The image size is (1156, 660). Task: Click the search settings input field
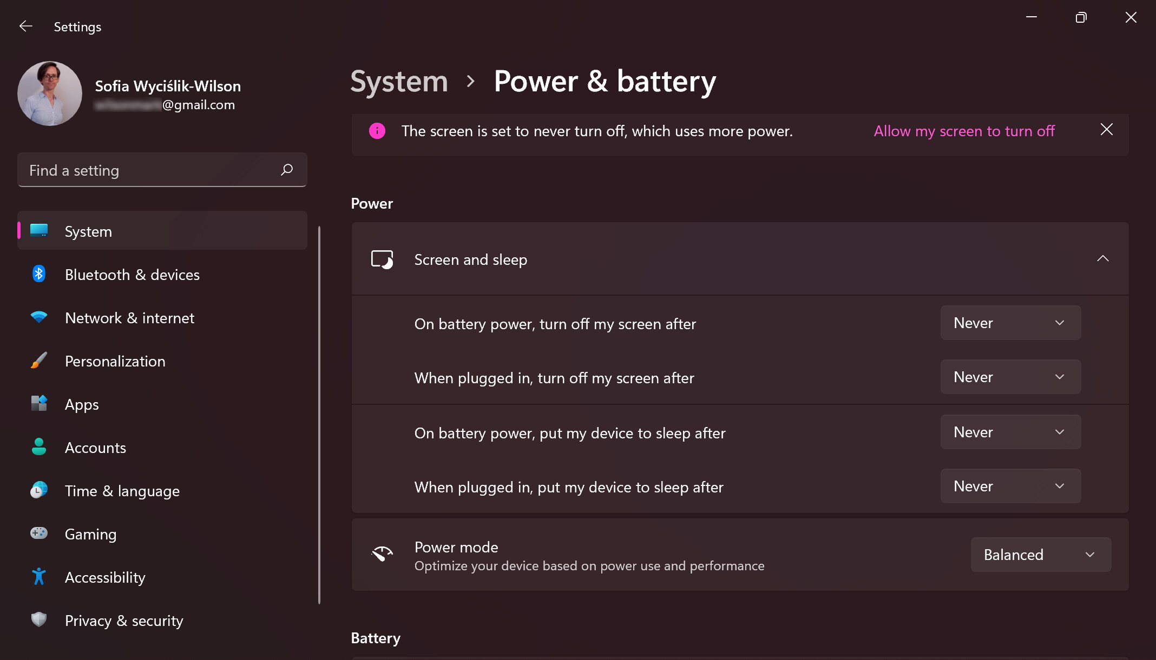coord(162,171)
